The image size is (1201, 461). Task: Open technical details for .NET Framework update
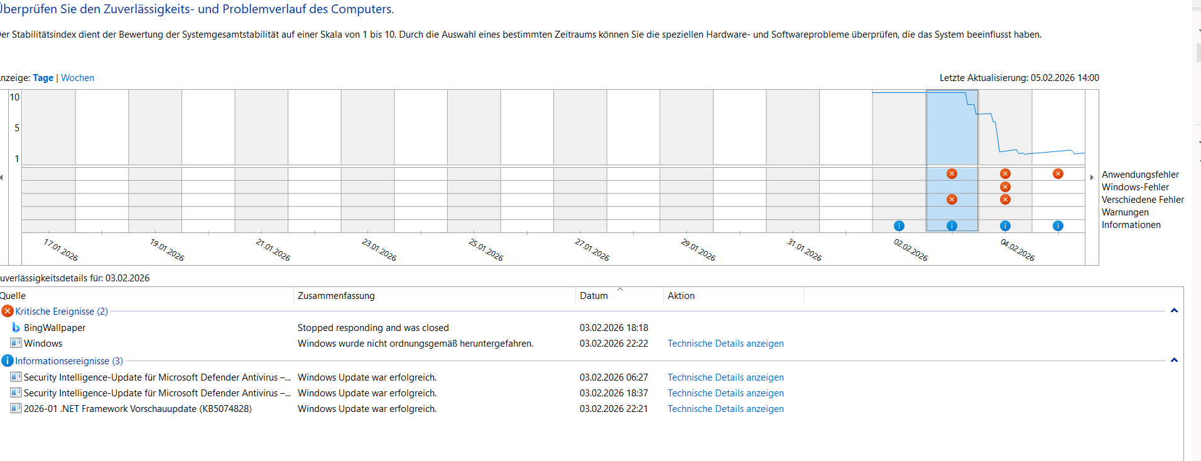click(x=725, y=409)
